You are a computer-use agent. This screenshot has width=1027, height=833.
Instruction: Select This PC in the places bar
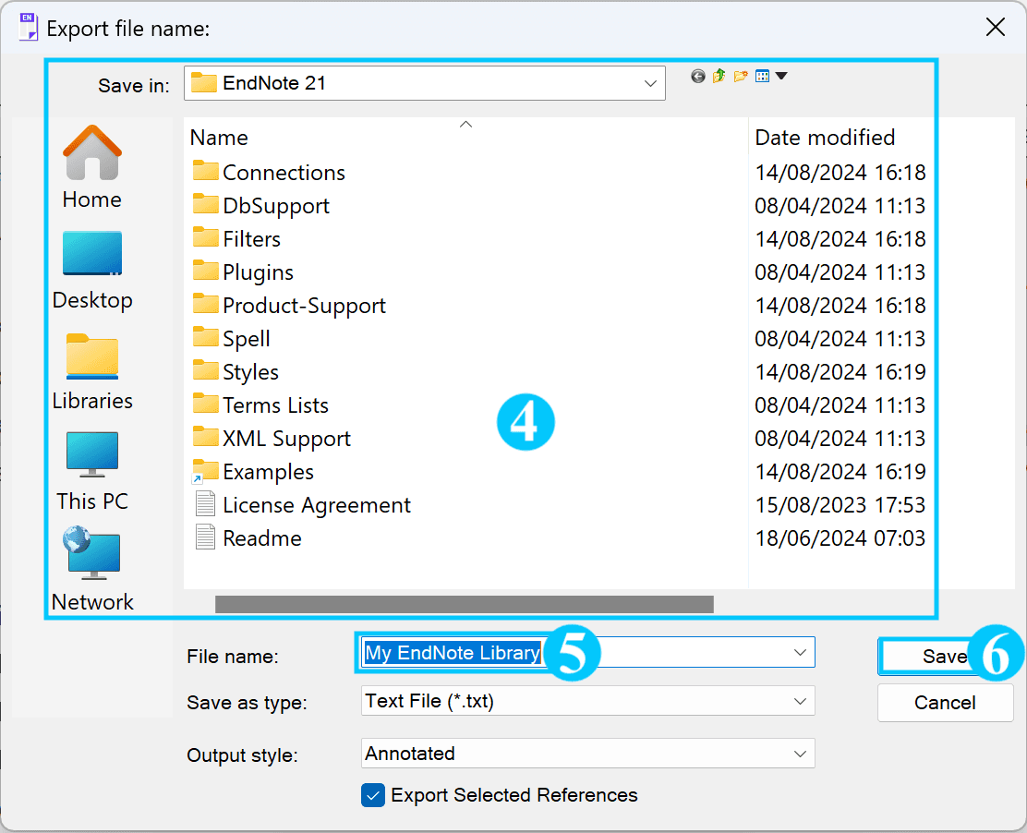click(92, 472)
